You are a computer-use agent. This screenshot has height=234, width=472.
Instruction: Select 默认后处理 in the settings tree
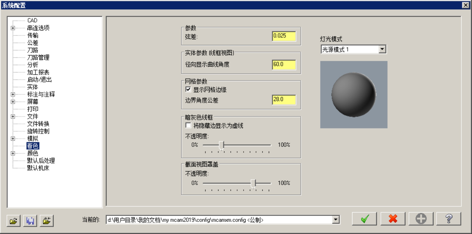click(x=41, y=161)
